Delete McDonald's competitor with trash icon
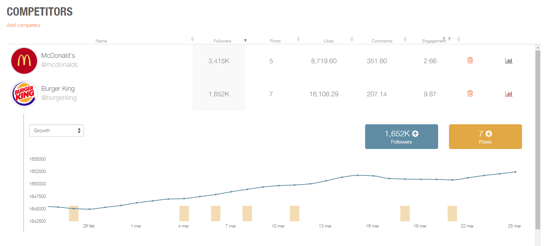This screenshot has height=246, width=550. (x=470, y=61)
